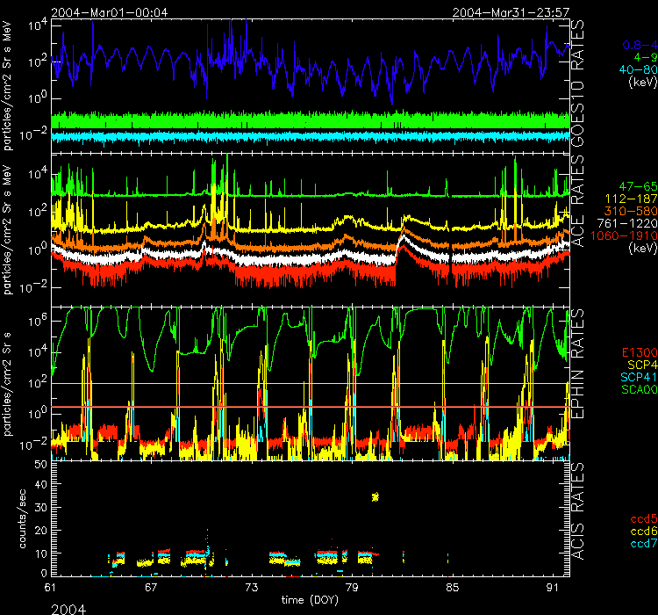Click the 2004 year label at bottom left
The height and width of the screenshot is (615, 658).
click(68, 607)
